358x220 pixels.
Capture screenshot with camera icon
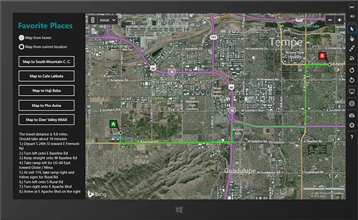click(352, 116)
